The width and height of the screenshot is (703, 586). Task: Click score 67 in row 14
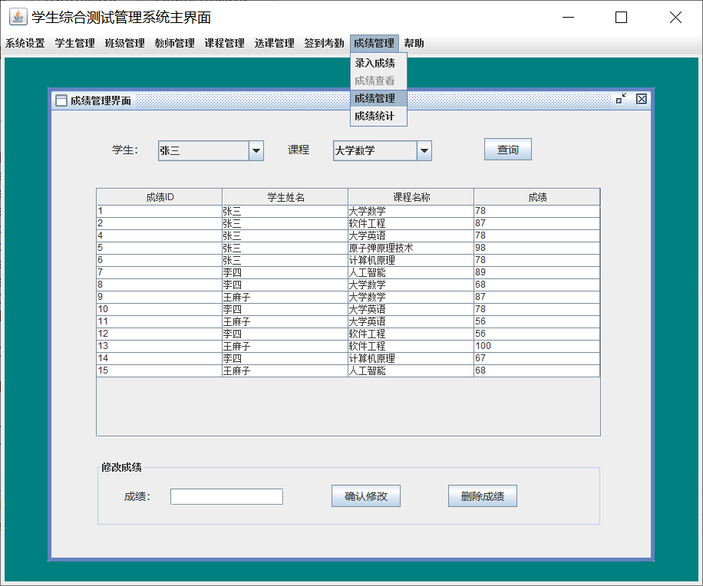[536, 358]
